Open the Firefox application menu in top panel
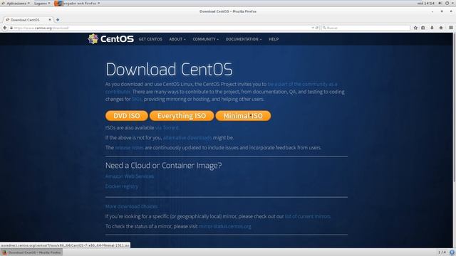456x256 pixels. click(78, 3)
